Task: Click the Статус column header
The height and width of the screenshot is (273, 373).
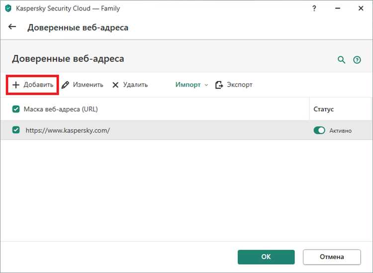Action: 323,109
